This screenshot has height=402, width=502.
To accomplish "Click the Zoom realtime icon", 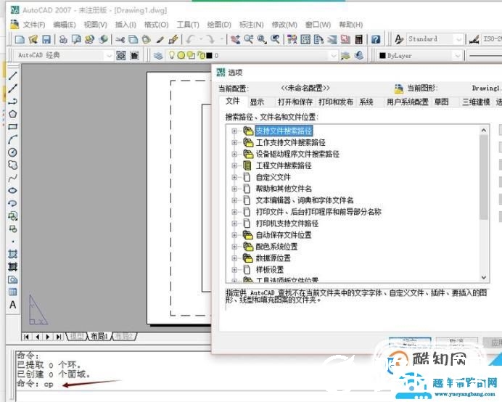I will click(249, 39).
